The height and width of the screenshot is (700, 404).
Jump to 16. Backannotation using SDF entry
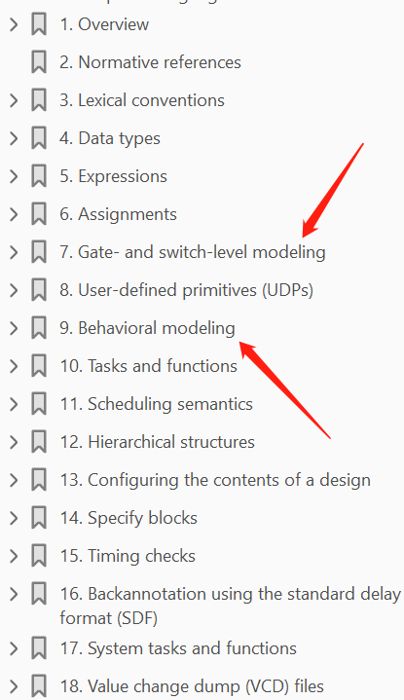[230, 606]
